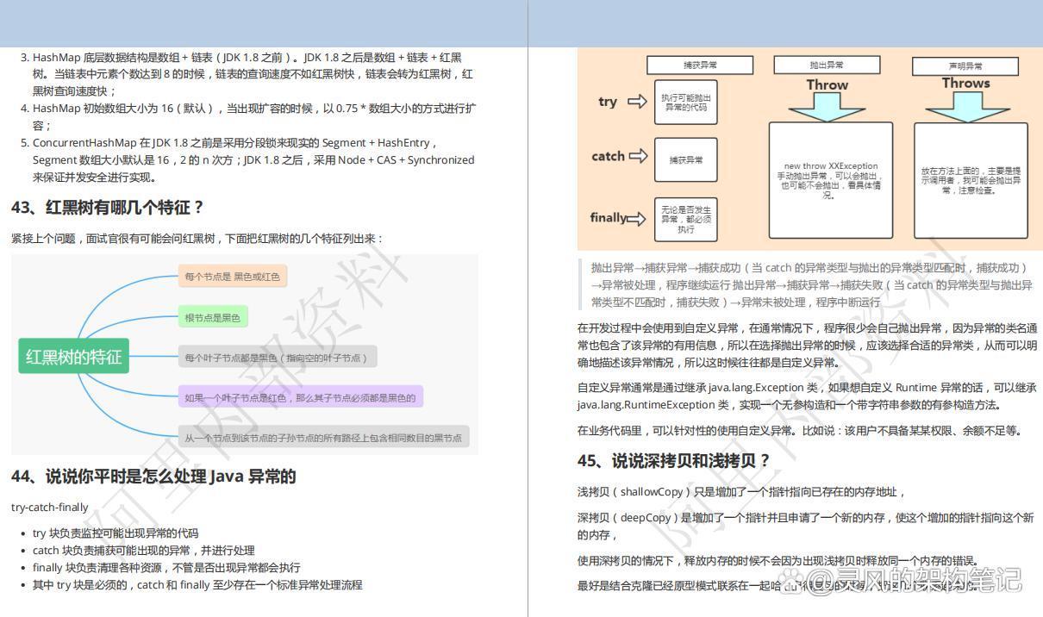This screenshot has width=1043, height=617.
Task: Click bullet "finally 块负责清理各种资源"
Action: (x=166, y=568)
